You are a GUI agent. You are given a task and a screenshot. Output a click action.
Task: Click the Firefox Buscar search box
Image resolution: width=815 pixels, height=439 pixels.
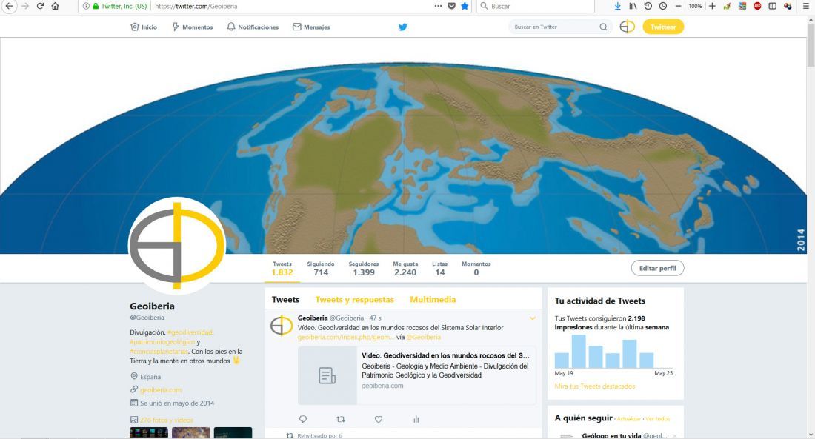pyautogui.click(x=536, y=6)
